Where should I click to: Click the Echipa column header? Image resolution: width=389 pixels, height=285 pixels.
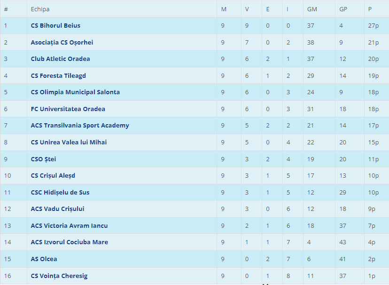point(40,9)
